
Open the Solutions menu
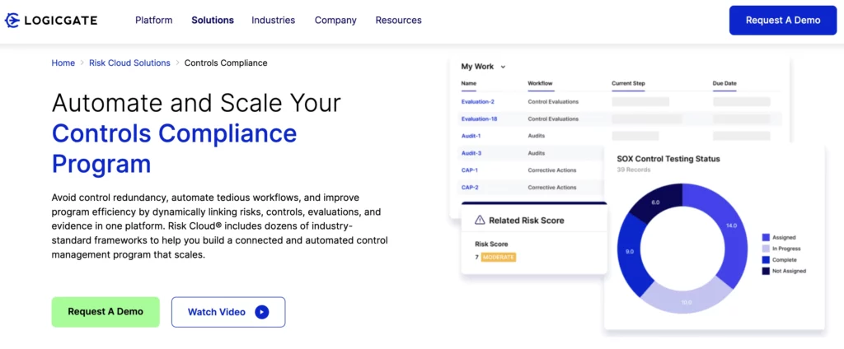213,21
